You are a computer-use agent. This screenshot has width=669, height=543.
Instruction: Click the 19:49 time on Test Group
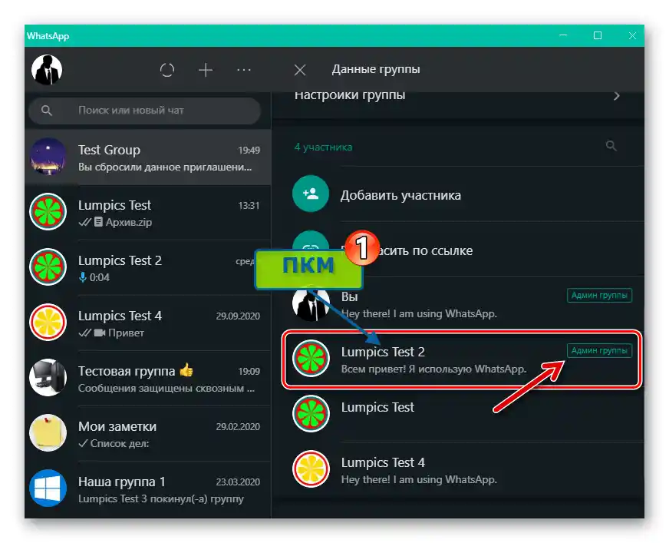coord(249,151)
